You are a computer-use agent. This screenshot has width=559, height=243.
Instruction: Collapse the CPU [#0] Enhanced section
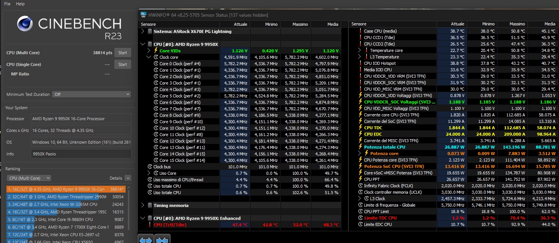coord(143,218)
